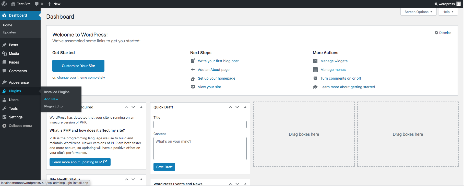This screenshot has width=464, height=186.
Task: Open the Home submenu item under Dashboard
Action: pos(7,25)
